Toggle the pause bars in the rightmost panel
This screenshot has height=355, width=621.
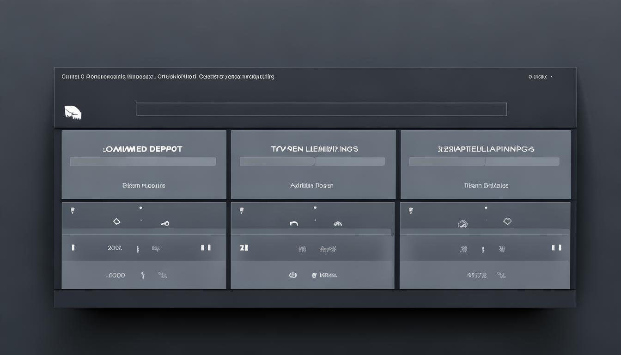pos(557,247)
